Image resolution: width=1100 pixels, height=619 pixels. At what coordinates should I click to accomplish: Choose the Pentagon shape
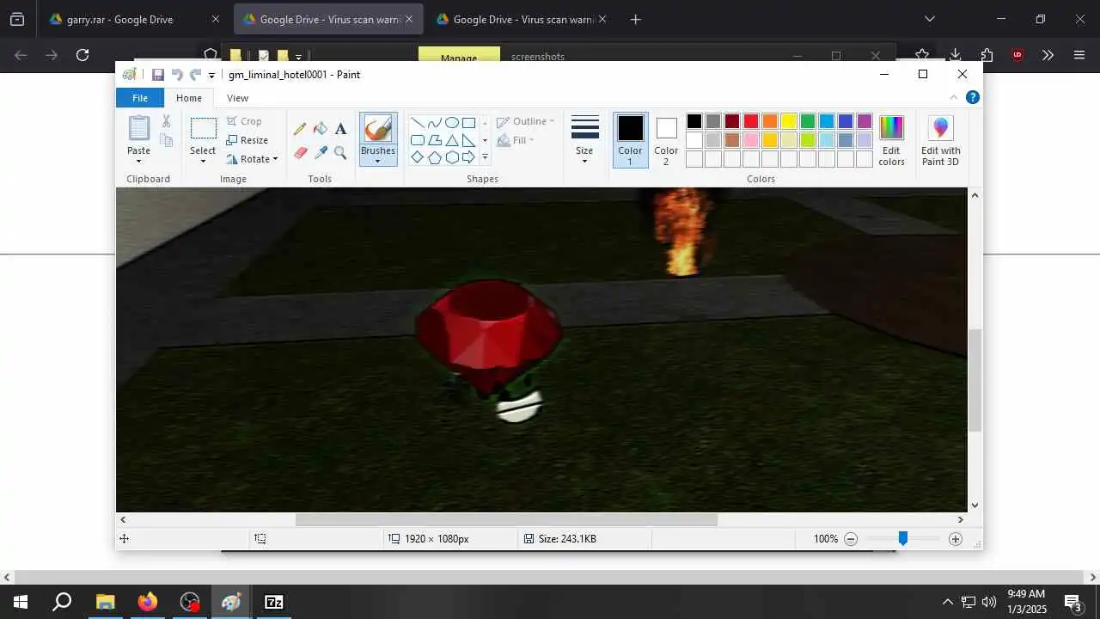pyautogui.click(x=434, y=157)
